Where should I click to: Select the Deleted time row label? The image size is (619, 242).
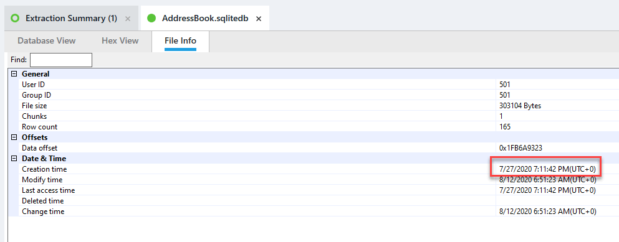pyautogui.click(x=42, y=201)
